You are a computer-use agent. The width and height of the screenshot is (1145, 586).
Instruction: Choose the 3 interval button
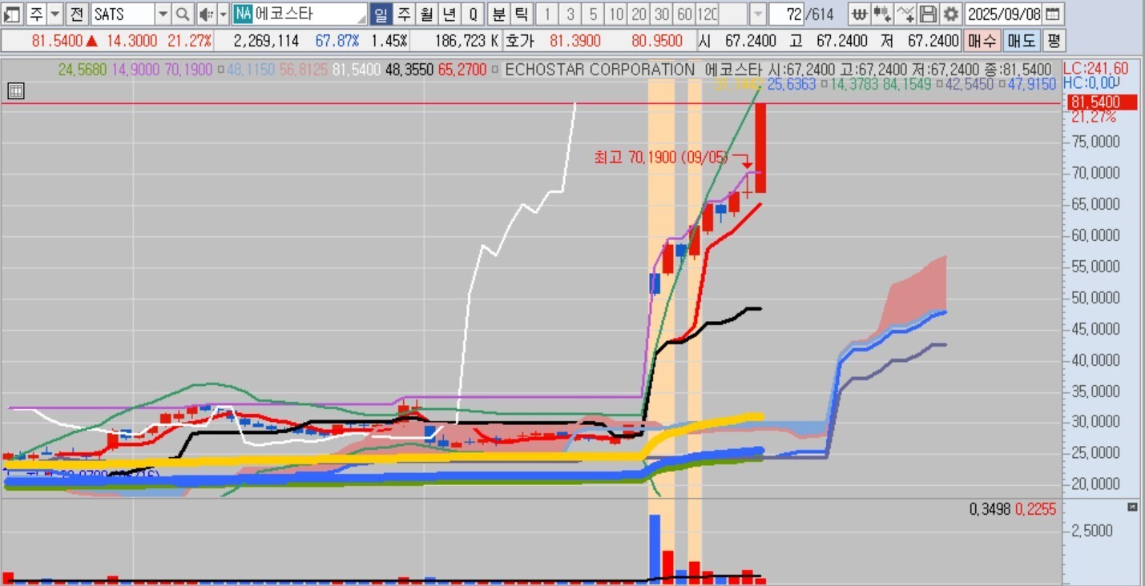[x=570, y=14]
